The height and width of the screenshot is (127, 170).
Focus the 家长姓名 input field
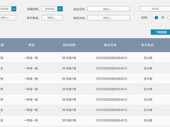coord(52,18)
